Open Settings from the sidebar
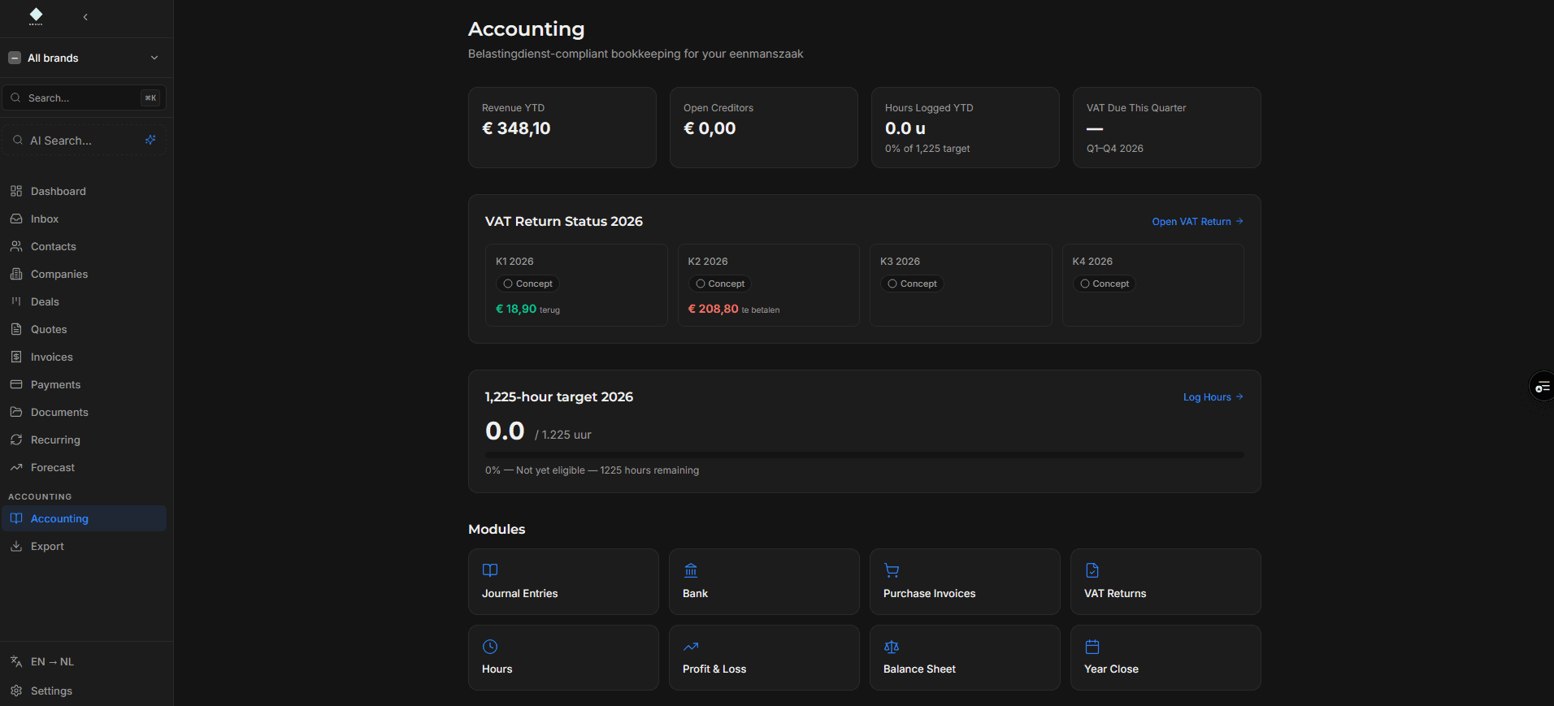1554x706 pixels. 84,691
